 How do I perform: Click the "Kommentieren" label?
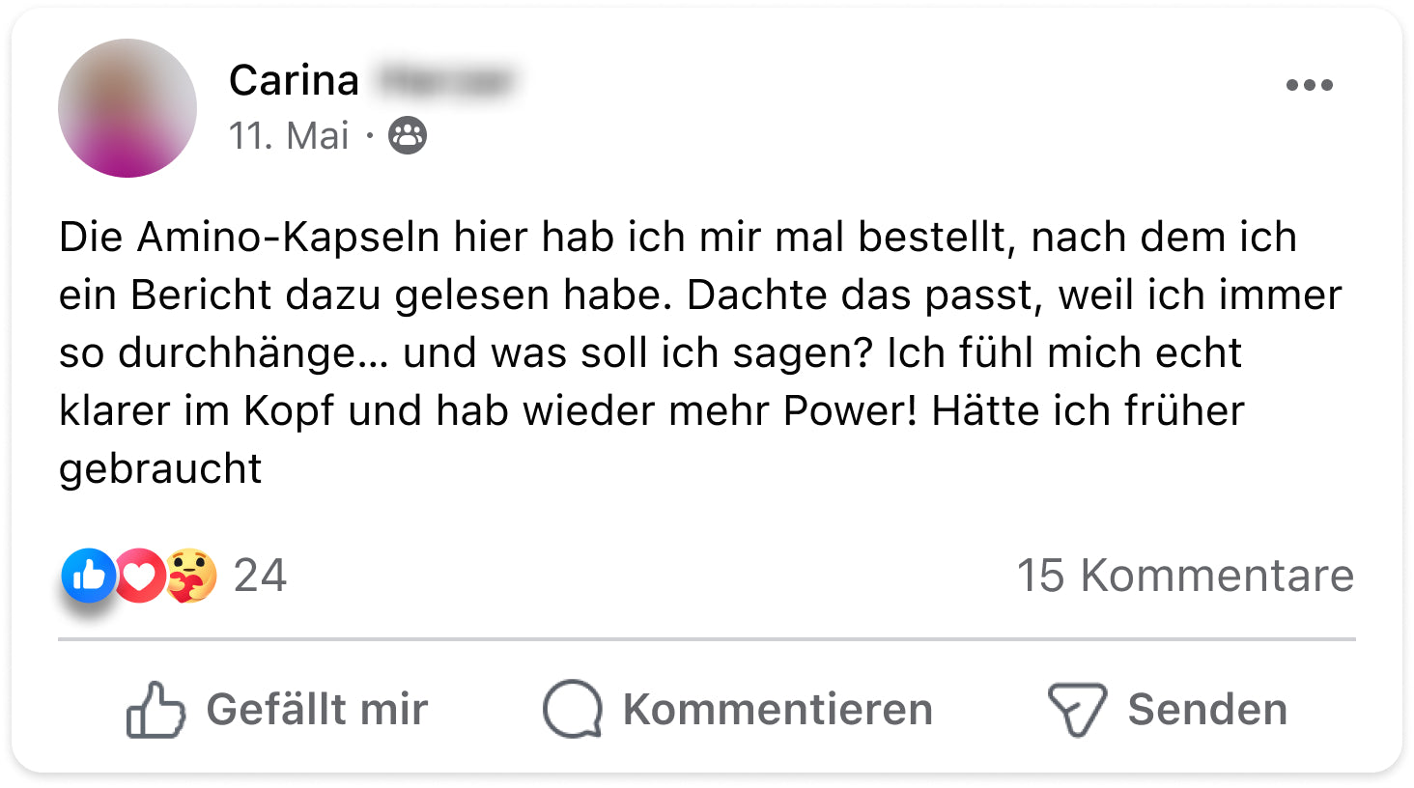(778, 710)
